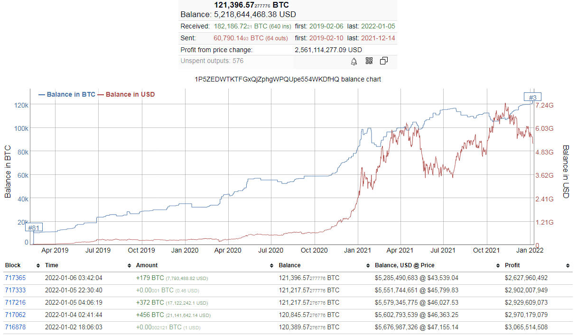
Task: Show the address QR code icon
Action: pyautogui.click(x=369, y=61)
